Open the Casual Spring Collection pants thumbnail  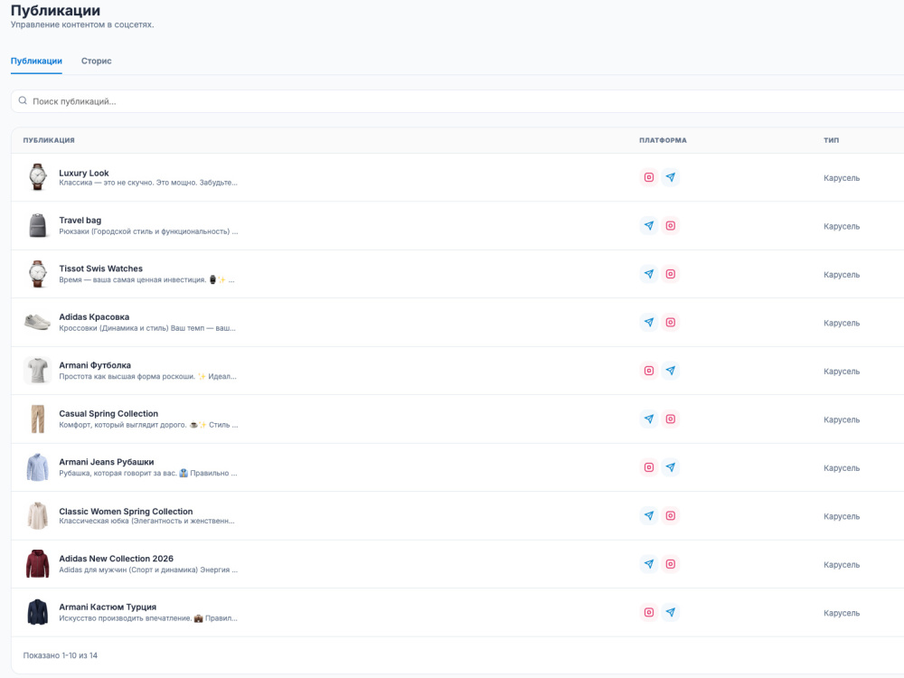[37, 419]
